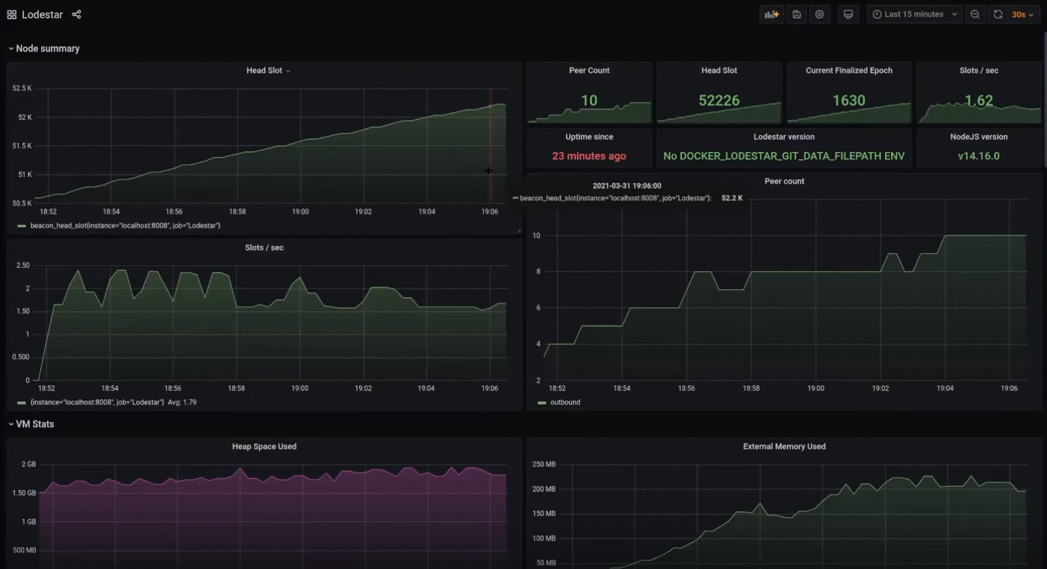Collapse the Node summary row

[x=44, y=48]
